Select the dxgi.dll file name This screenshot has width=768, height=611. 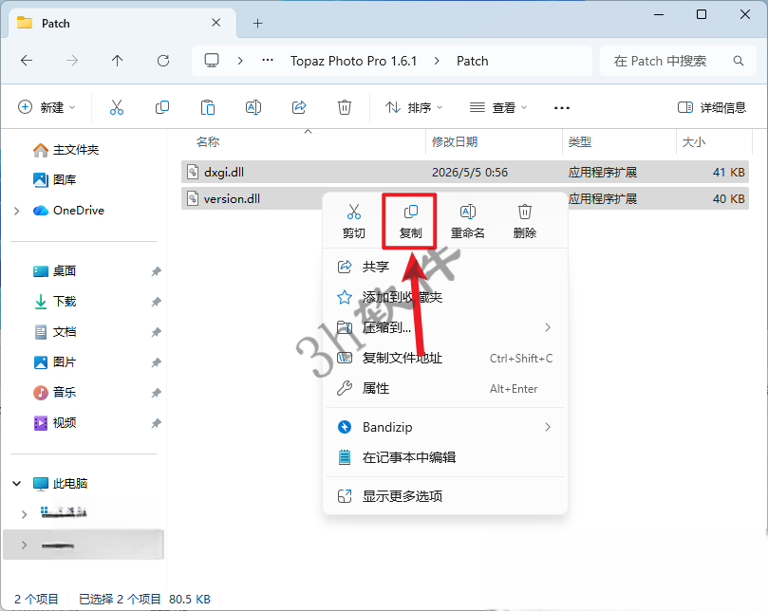point(224,173)
